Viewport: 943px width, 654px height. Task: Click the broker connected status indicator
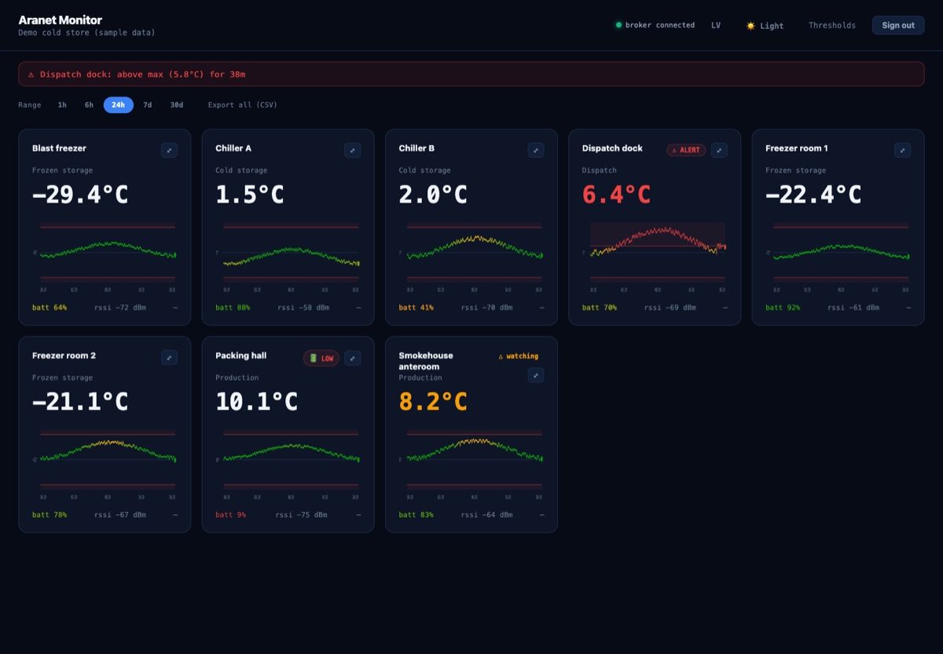655,25
